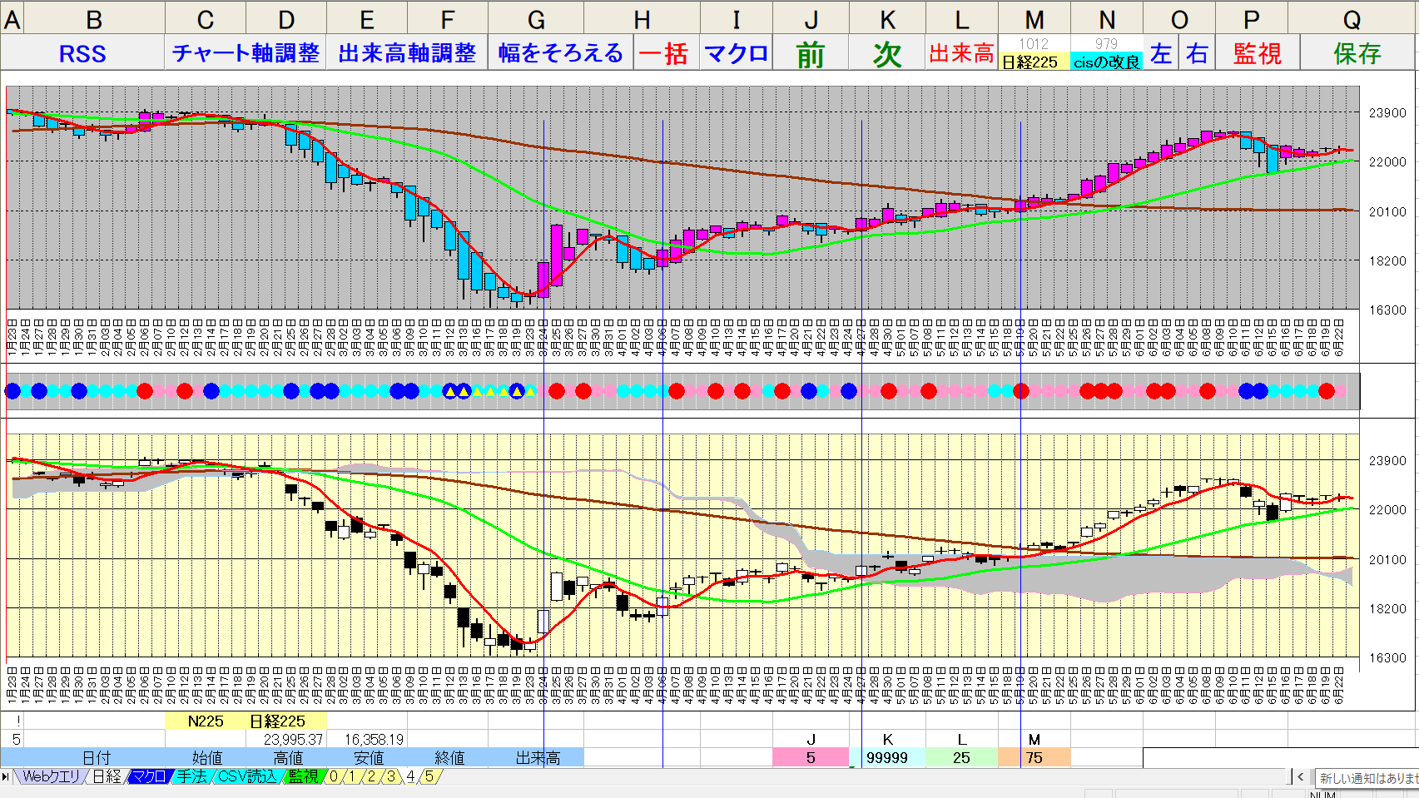Select column header I
The image size is (1419, 798).
737,17
